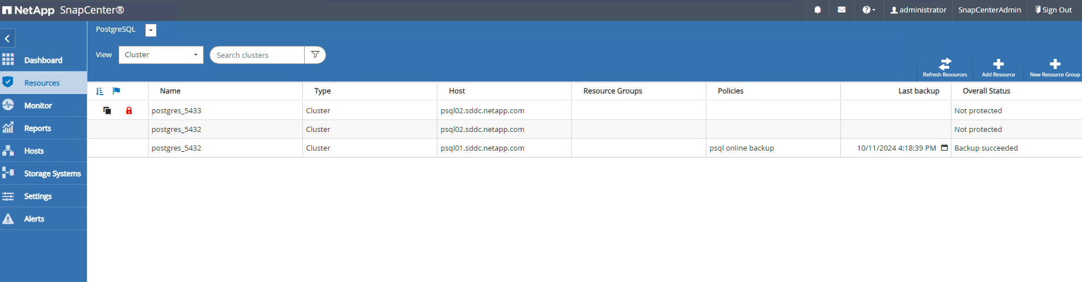The width and height of the screenshot is (1082, 282).
Task: Click the sort order icon in table header
Action: coord(100,91)
